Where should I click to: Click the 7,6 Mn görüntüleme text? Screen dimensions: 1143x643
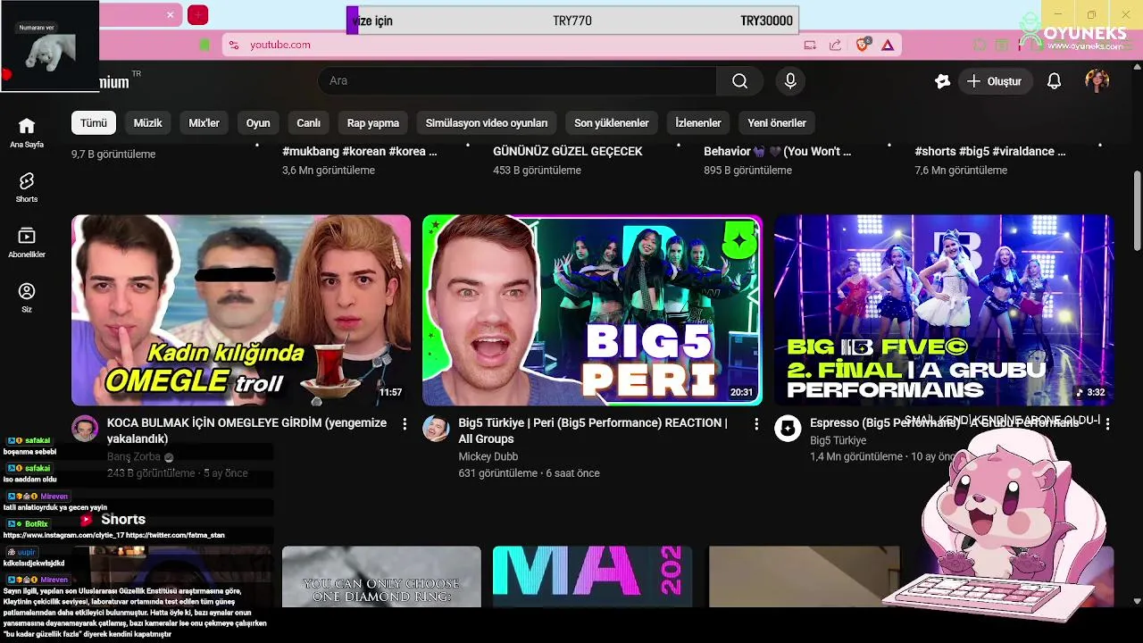click(961, 171)
